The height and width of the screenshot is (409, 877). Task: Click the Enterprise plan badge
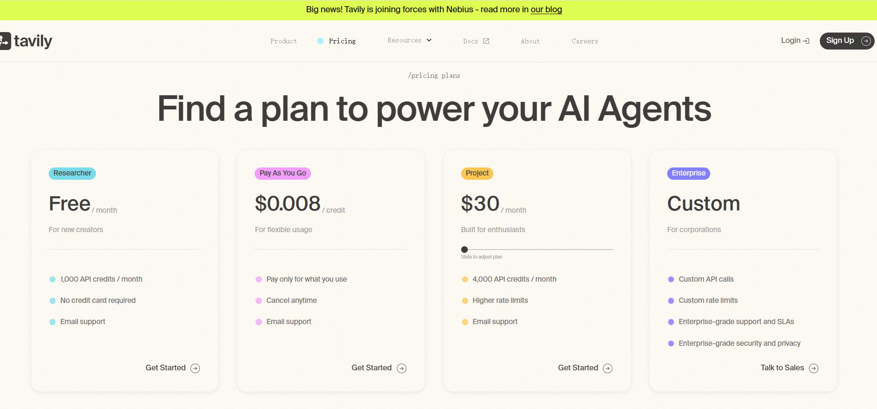(x=688, y=174)
